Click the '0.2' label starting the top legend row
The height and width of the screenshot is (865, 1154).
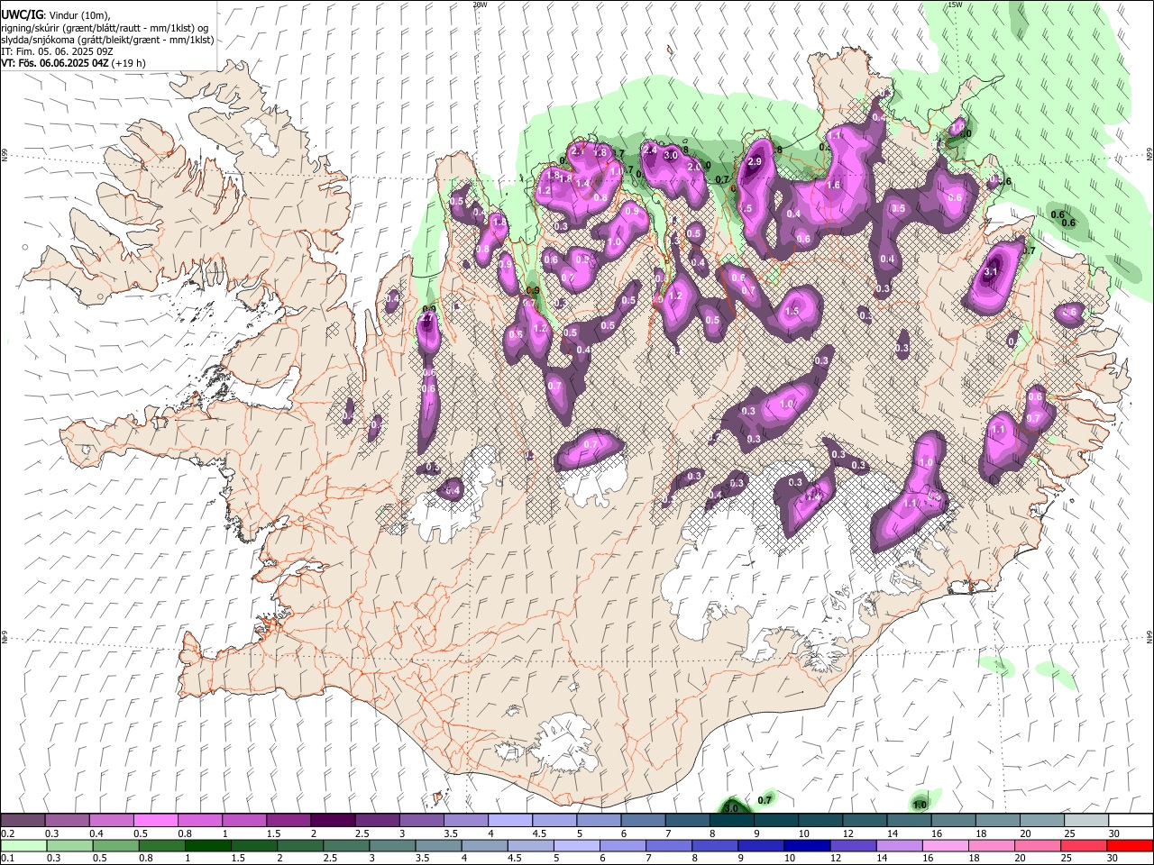click(x=8, y=833)
